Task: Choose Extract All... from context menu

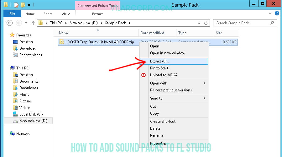Action: point(159,61)
